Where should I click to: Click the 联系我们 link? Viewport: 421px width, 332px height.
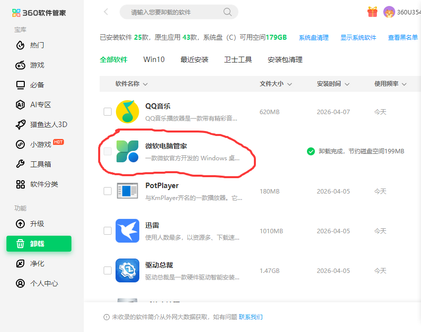coord(251,317)
